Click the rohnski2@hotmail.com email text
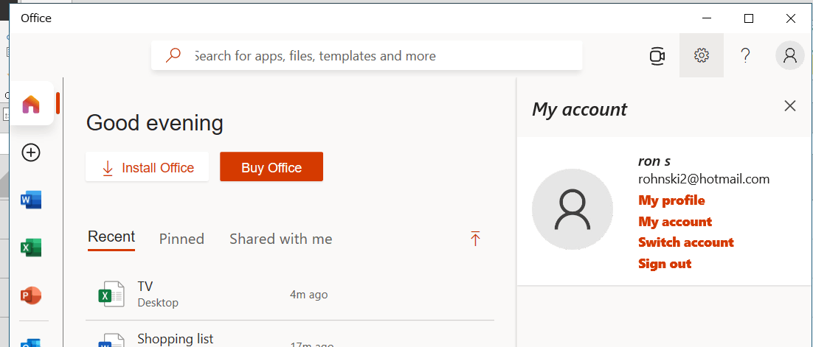The image size is (813, 347). tap(704, 179)
